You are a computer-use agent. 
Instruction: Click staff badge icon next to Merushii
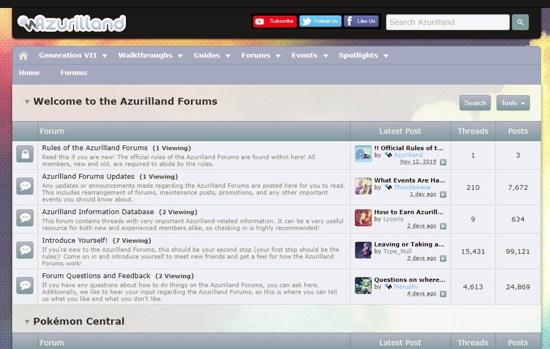[x=388, y=287]
